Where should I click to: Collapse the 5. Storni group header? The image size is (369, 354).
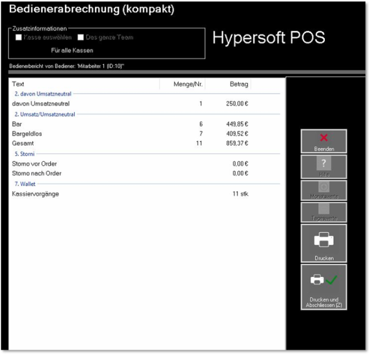tap(25, 154)
